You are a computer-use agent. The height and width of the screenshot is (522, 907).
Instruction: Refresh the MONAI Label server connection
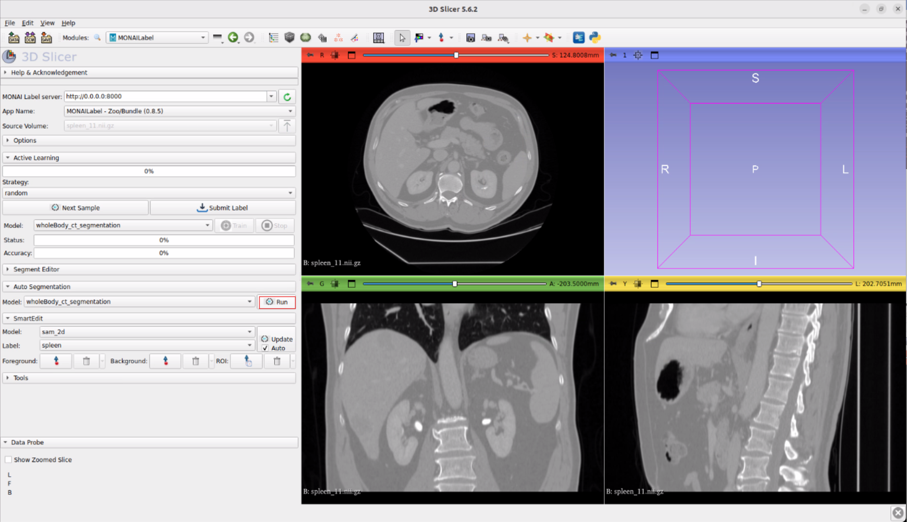coord(287,97)
